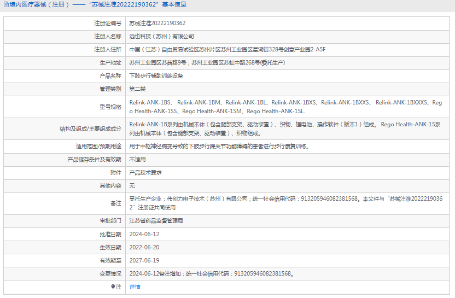
Task: Select management category value 第二类
Action: 137,89
